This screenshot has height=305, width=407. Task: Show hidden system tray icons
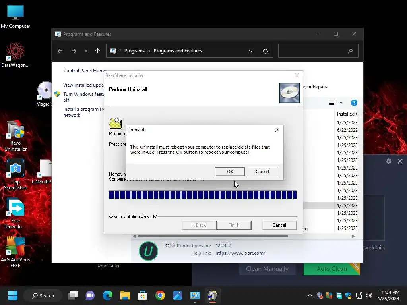(310, 295)
